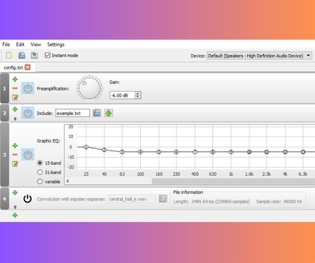Select filter row number 1 handle
315x263 pixels.
pyautogui.click(x=5, y=88)
